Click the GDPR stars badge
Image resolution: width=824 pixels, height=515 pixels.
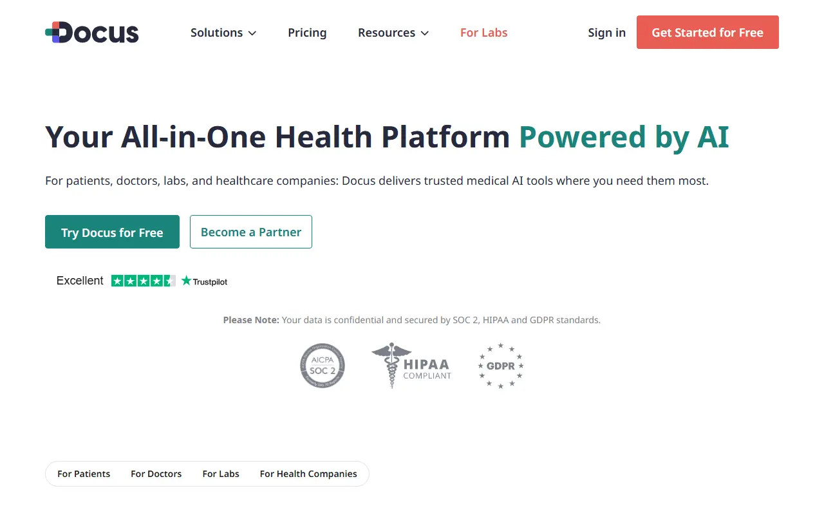tap(500, 366)
